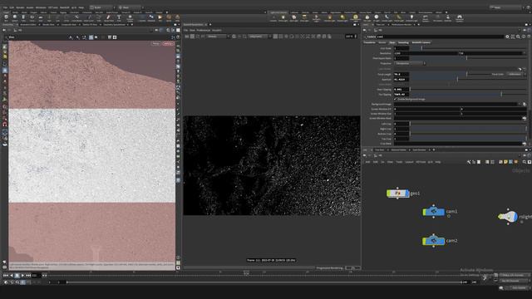
Task: Open the second dropdown in the RenderView toolbar
Action: pyautogui.click(x=260, y=37)
